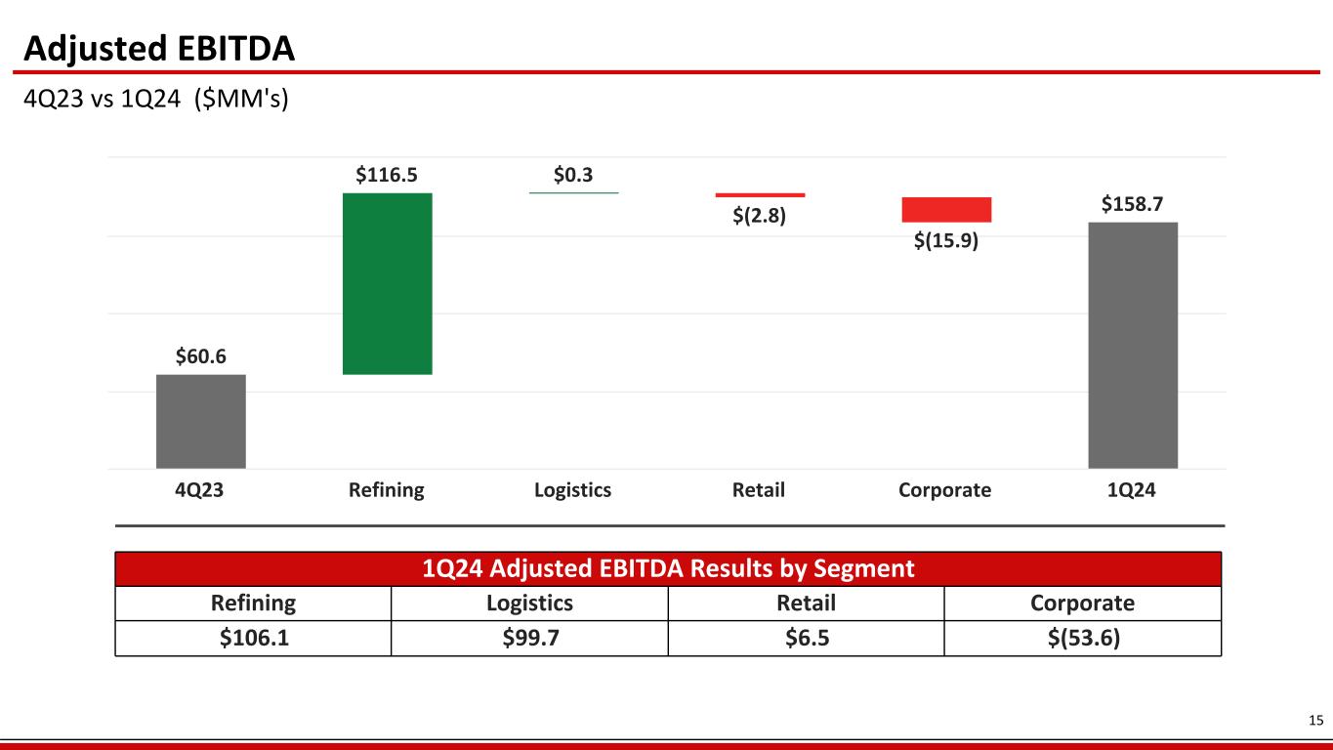
Task: Select the $158.7 data label
Action: point(1133,204)
